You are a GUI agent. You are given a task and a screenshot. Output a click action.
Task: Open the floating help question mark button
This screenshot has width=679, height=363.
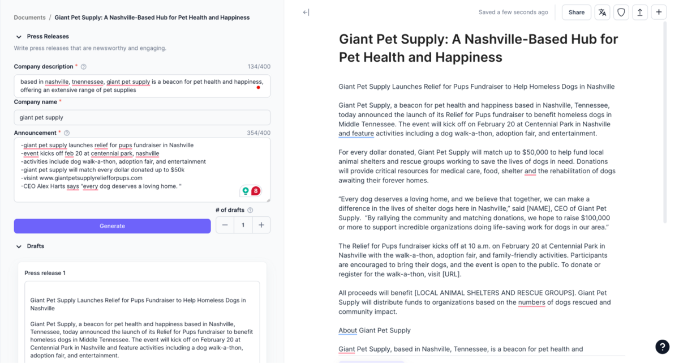pyautogui.click(x=662, y=347)
